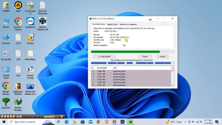Screen dimensions: 222x125
Task: Click the Downloaded column header
Action: click(102, 68)
